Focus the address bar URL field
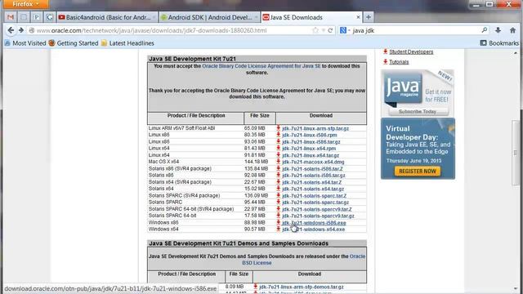The image size is (523, 294). point(173,30)
